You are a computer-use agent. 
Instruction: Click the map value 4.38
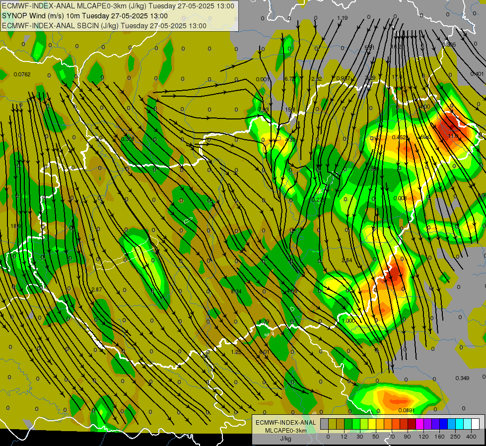point(290,140)
